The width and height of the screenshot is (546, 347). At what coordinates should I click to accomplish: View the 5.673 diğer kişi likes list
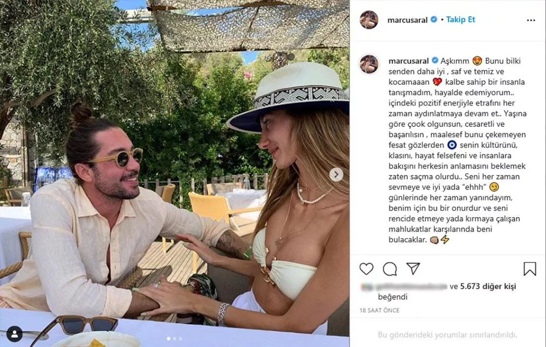click(488, 287)
